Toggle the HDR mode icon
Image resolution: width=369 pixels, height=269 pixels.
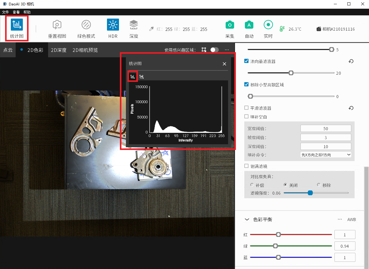(x=113, y=25)
